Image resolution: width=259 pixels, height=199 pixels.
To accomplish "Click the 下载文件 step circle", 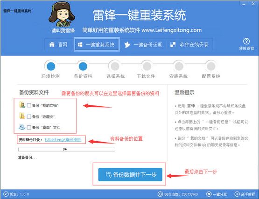I will pos(147,66).
